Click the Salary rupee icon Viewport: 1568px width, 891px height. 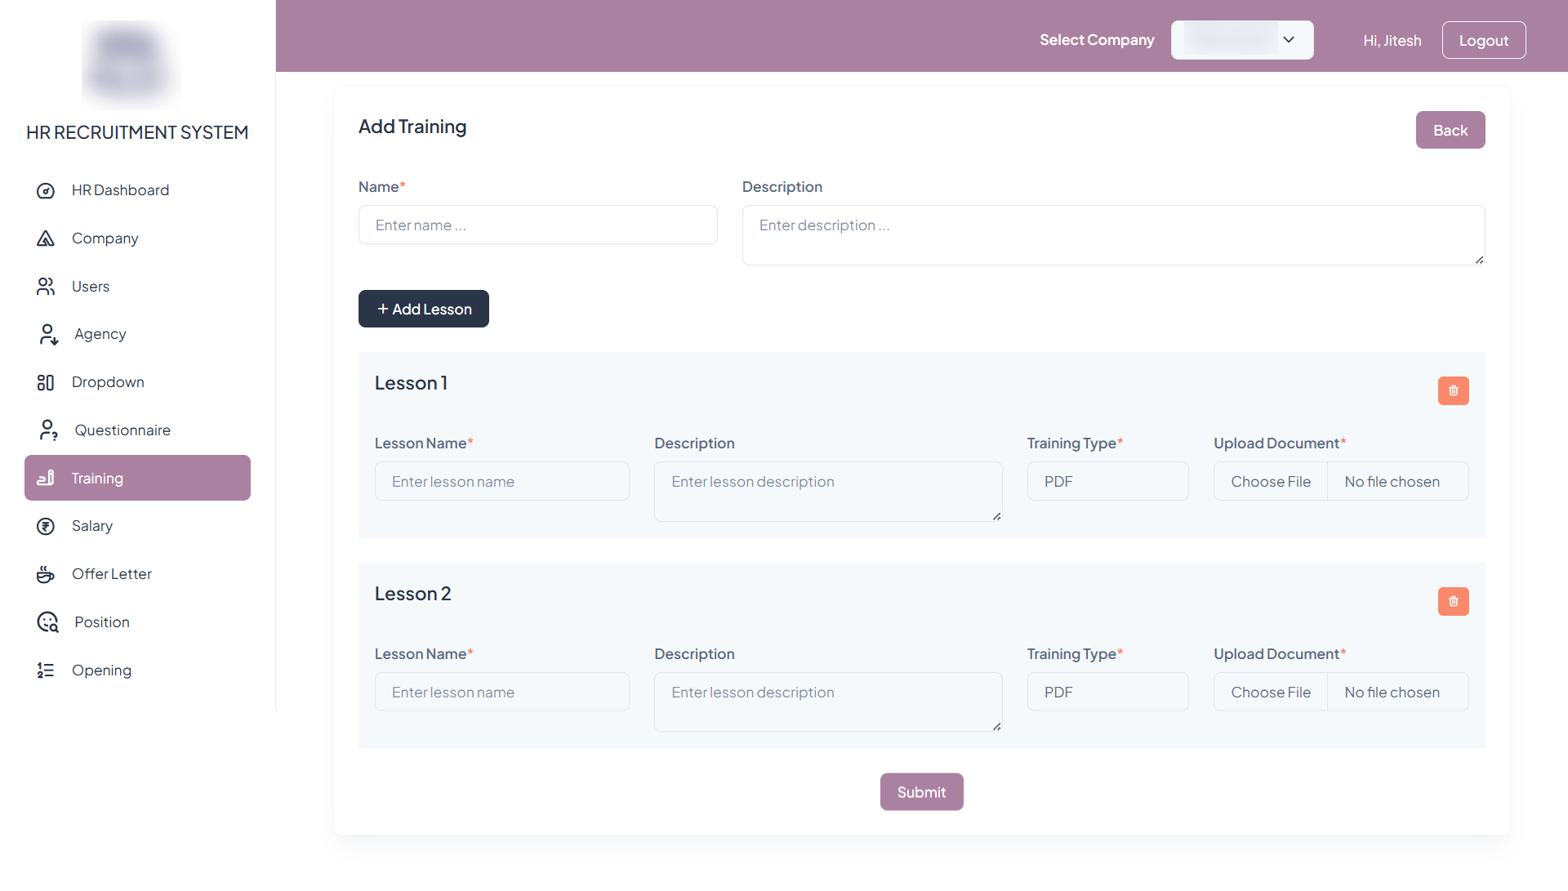pyautogui.click(x=46, y=527)
